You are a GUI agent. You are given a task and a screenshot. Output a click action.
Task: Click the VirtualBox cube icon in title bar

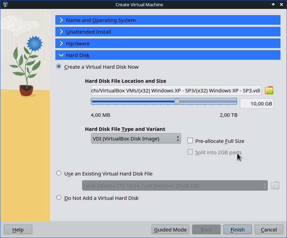tap(5, 4)
